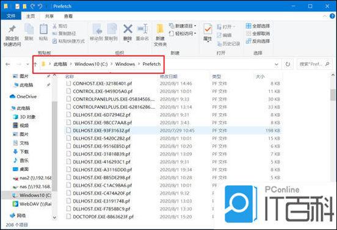Switch to the Home (主页) tab
This screenshot has height=230, width=337.
tap(31, 16)
